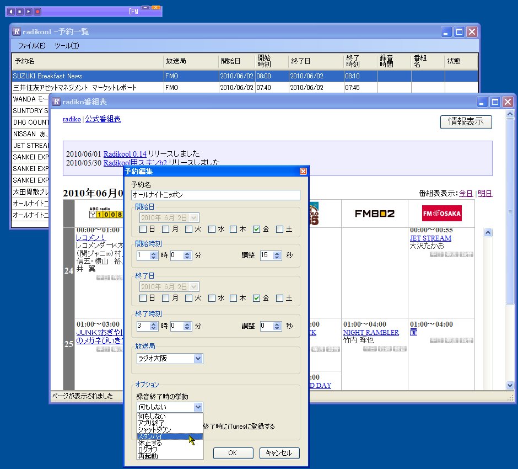Viewport: 518px width, 469px height.
Task: Close the mini player with orange X
Action: (156, 7)
